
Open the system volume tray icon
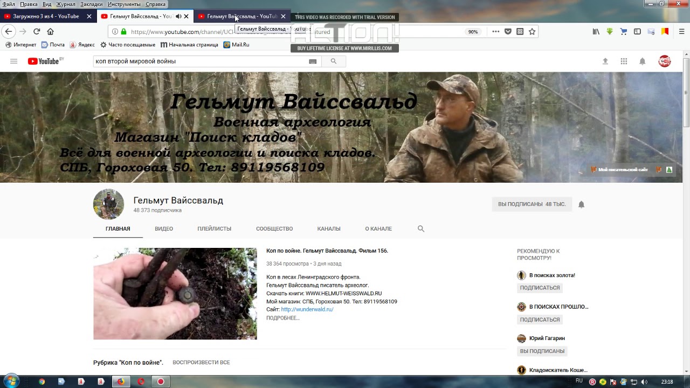(x=644, y=382)
